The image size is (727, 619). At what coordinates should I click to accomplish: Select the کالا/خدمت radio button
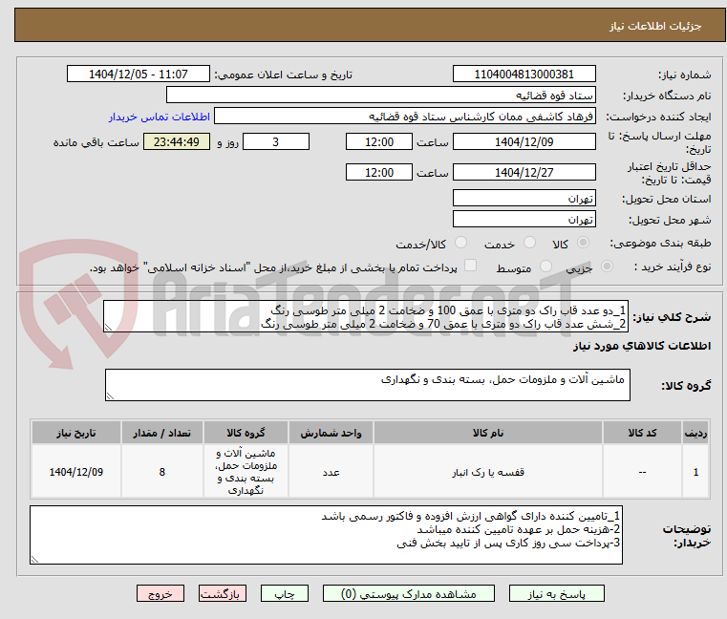click(460, 243)
